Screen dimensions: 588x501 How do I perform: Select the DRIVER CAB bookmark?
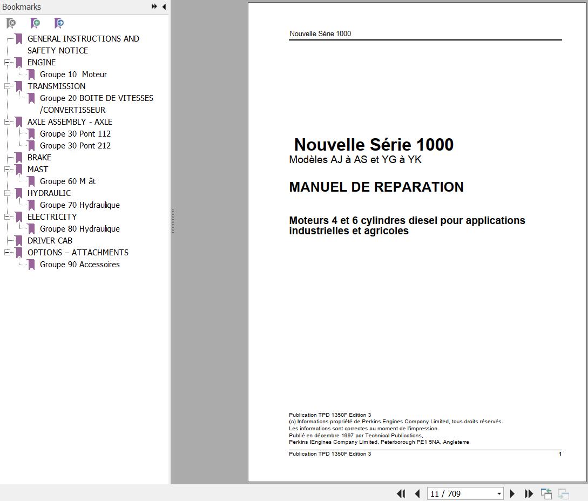50,241
